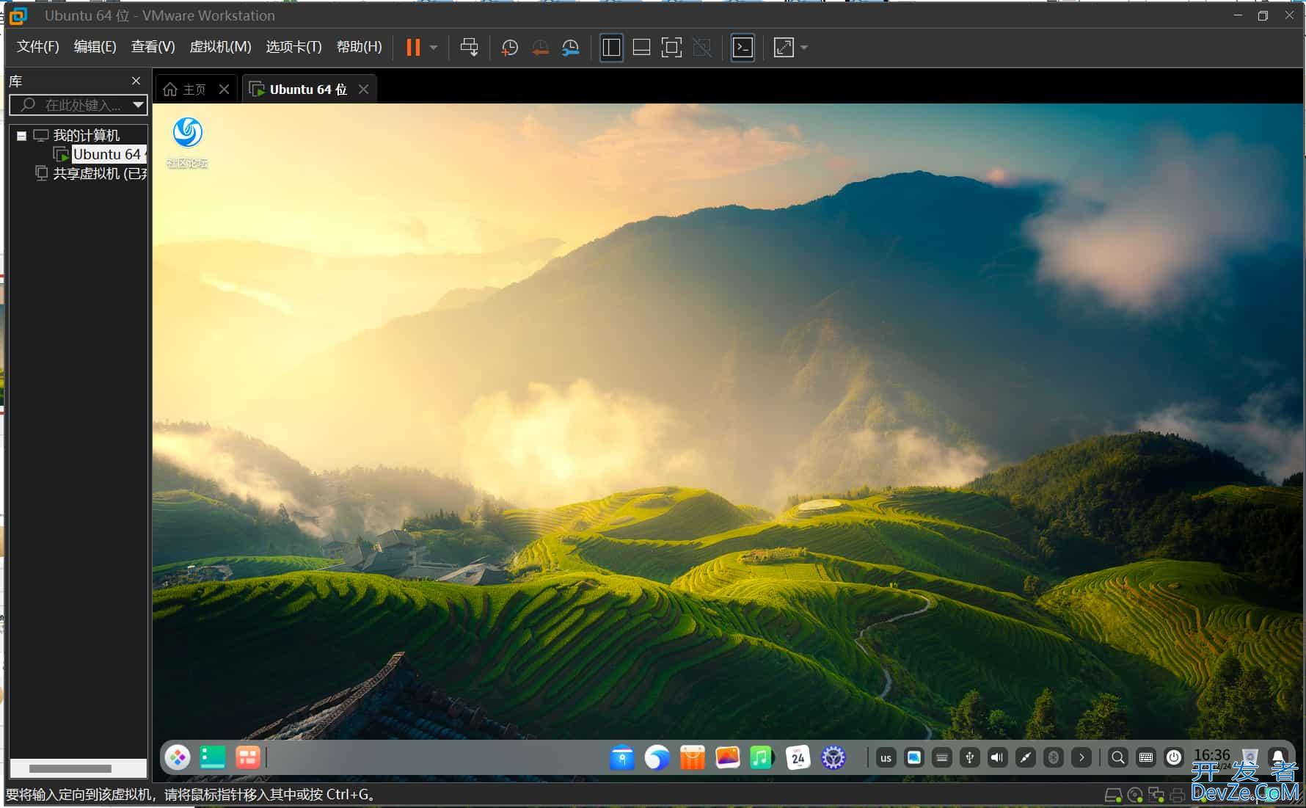The height and width of the screenshot is (808, 1306).
Task: Pause the virtual machine with the orange button
Action: (x=413, y=48)
